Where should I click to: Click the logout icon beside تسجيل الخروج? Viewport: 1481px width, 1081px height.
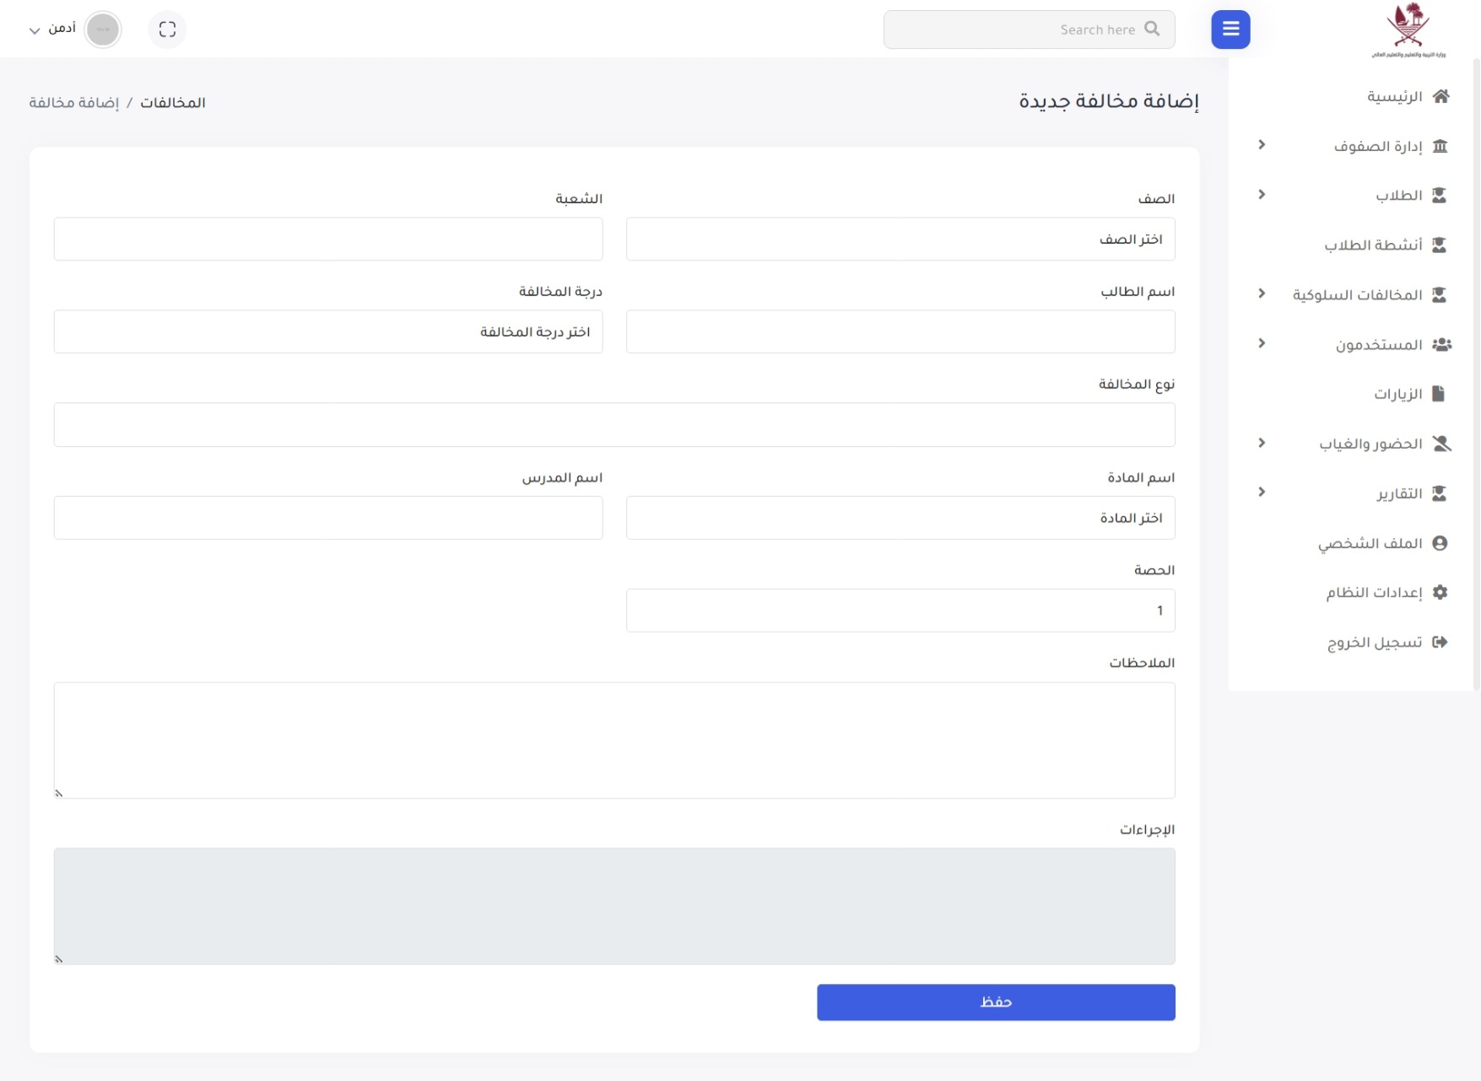click(1440, 642)
